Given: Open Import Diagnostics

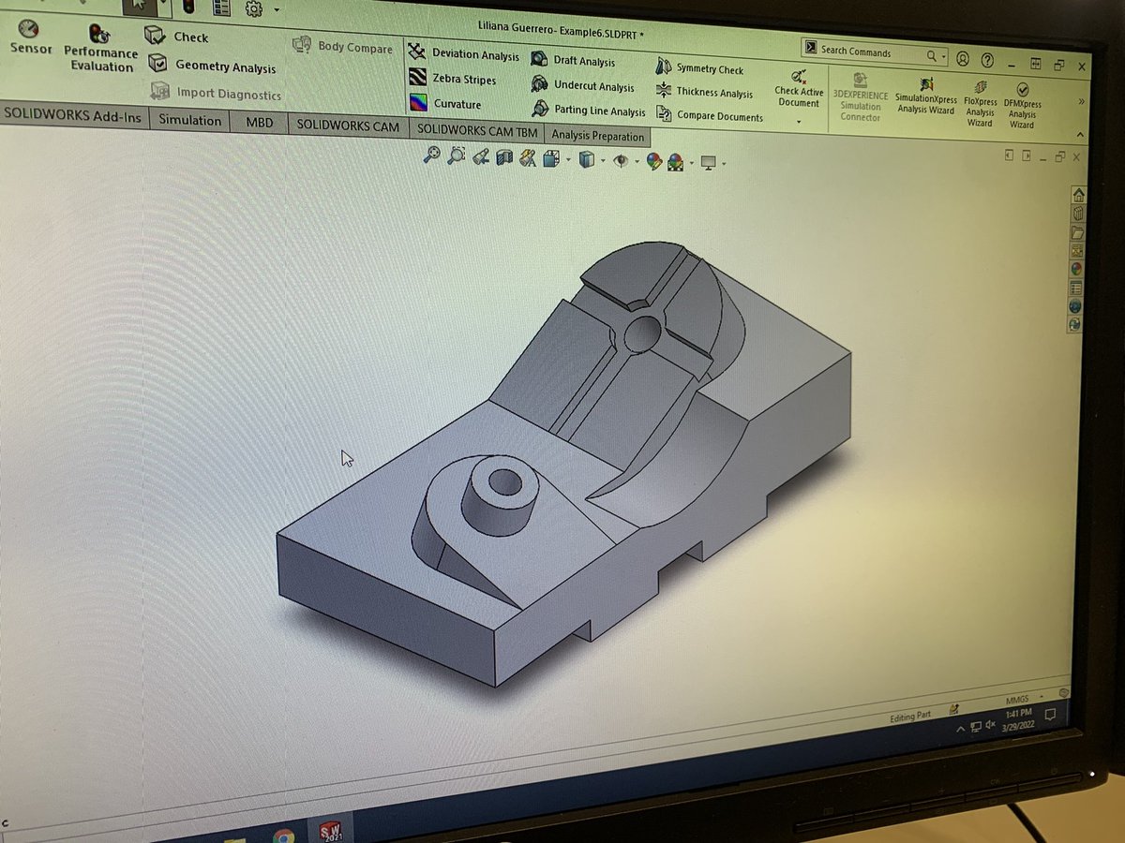Looking at the screenshot, I should tap(217, 93).
